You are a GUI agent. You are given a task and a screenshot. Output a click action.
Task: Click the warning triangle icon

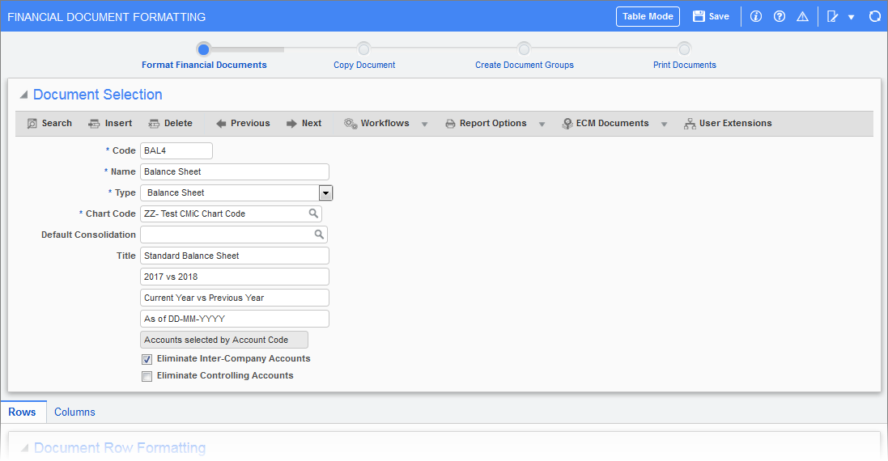pos(802,16)
